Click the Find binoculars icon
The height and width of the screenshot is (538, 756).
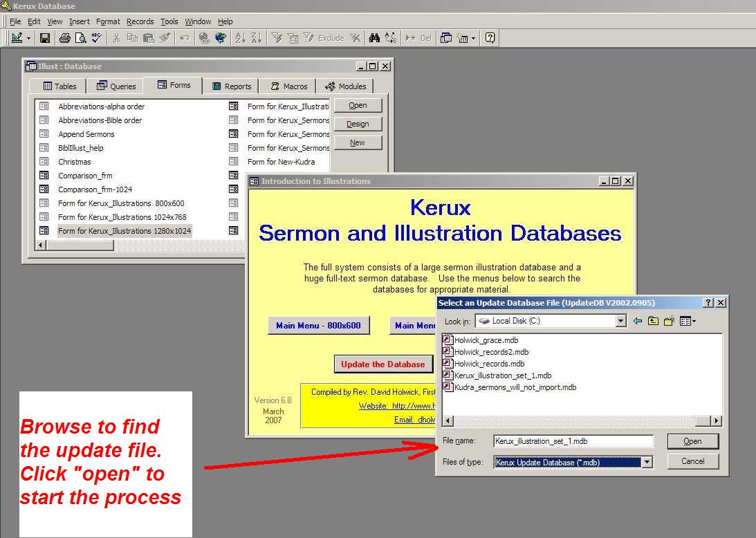tap(375, 38)
